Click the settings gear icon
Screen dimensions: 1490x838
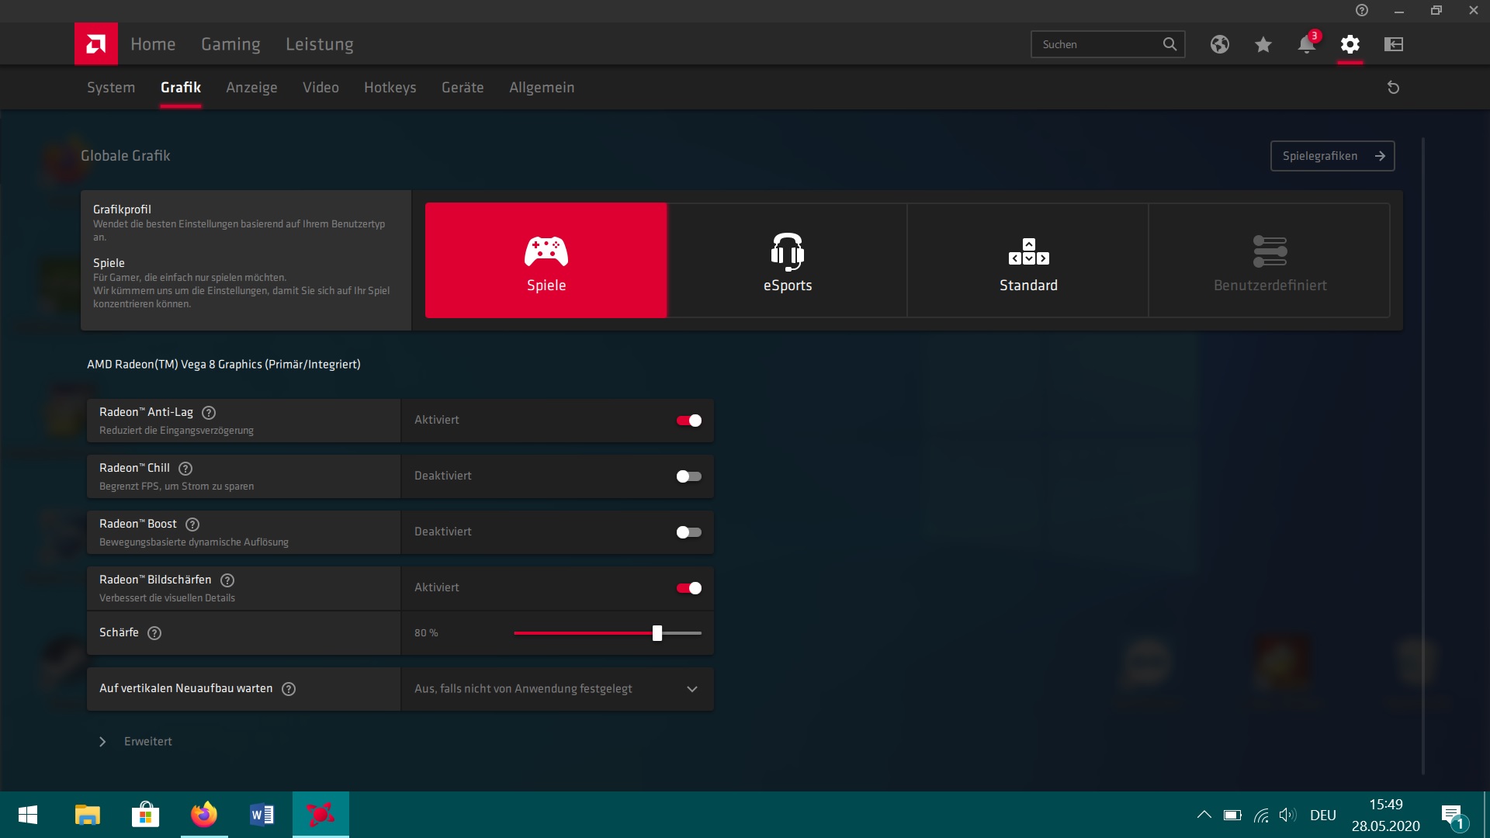(1350, 44)
